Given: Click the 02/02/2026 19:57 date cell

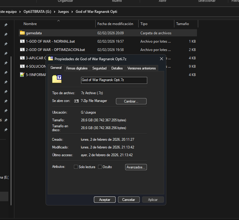Looking at the screenshot, I should [111, 41].
